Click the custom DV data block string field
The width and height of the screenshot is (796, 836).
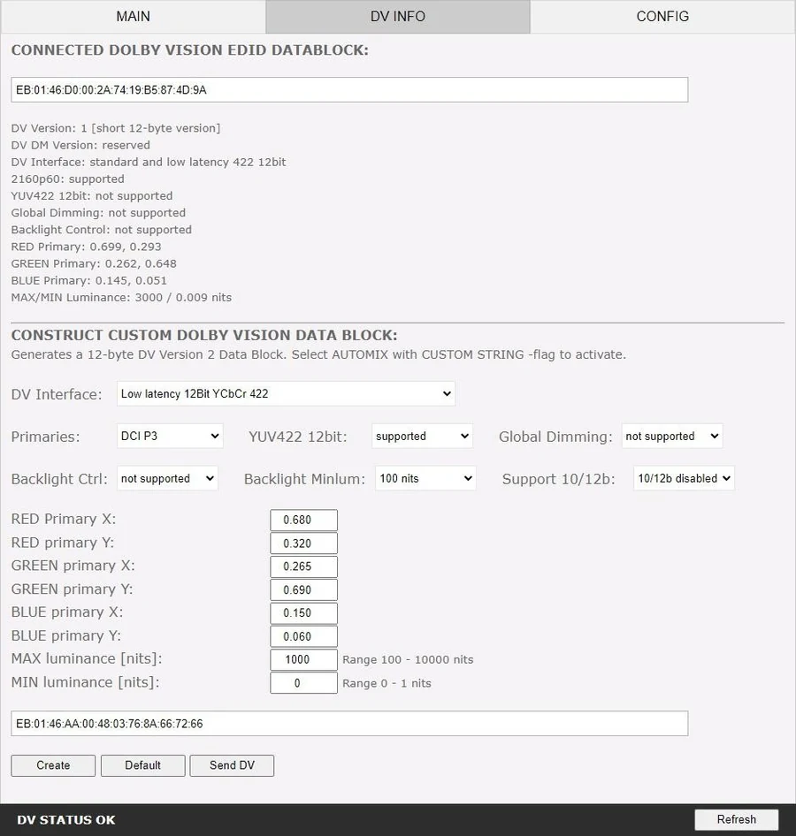[349, 724]
